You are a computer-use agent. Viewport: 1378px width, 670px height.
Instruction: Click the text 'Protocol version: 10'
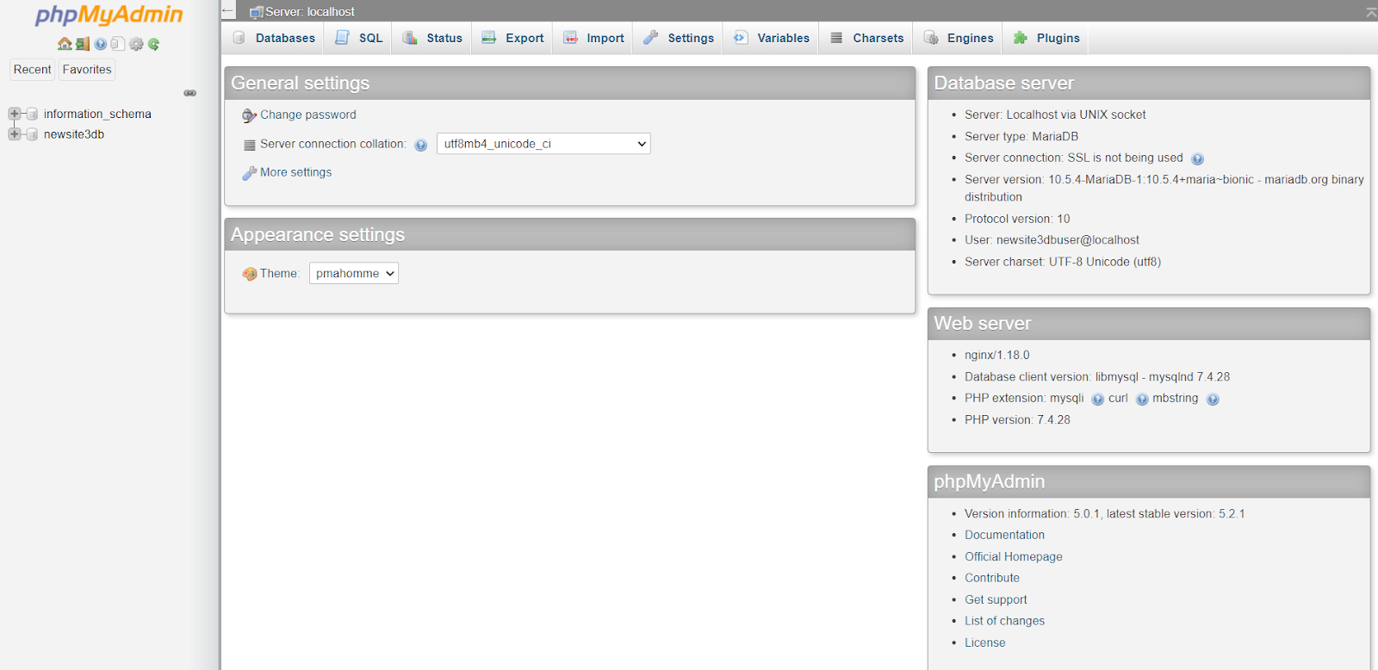[1017, 219]
